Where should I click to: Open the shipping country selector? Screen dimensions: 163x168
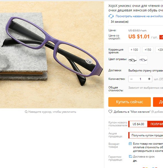pos(146,70)
